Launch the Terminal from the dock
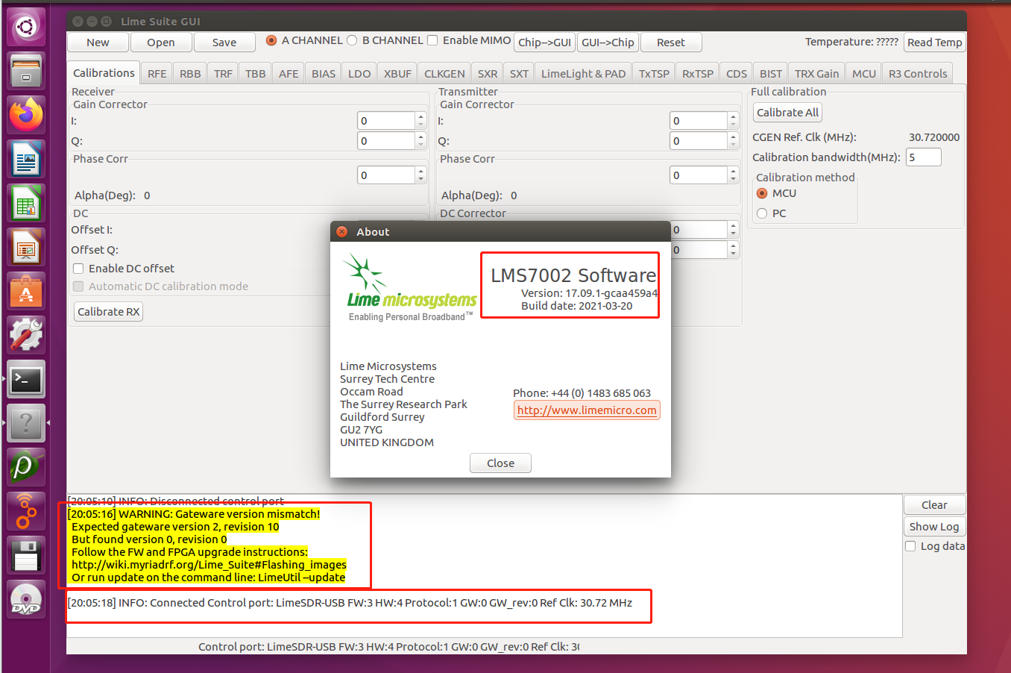 tap(26, 380)
